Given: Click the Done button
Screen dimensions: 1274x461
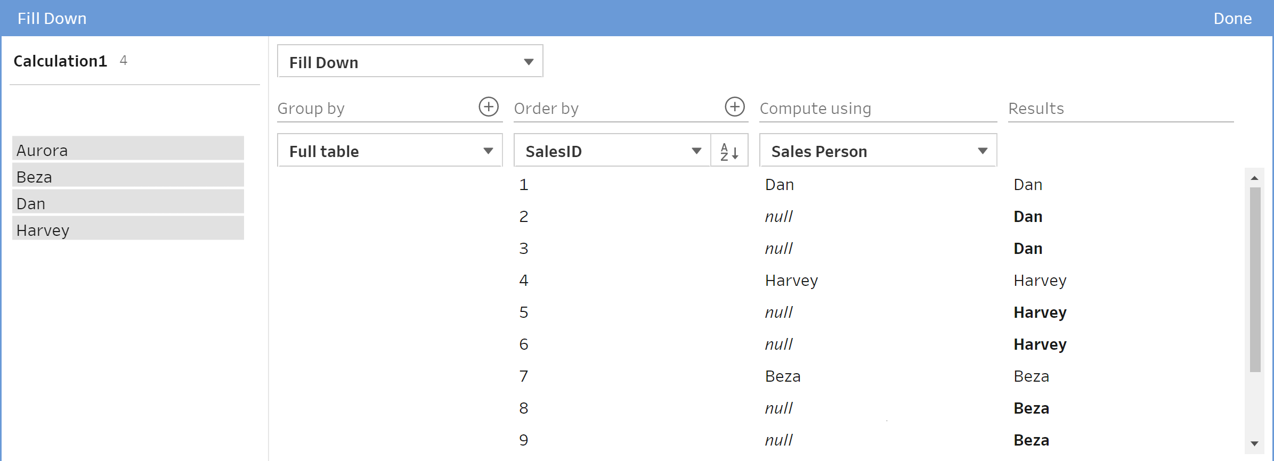Looking at the screenshot, I should (1232, 19).
